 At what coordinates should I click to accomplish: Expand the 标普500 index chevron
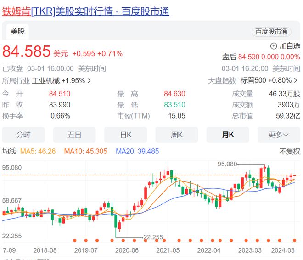click(296, 80)
